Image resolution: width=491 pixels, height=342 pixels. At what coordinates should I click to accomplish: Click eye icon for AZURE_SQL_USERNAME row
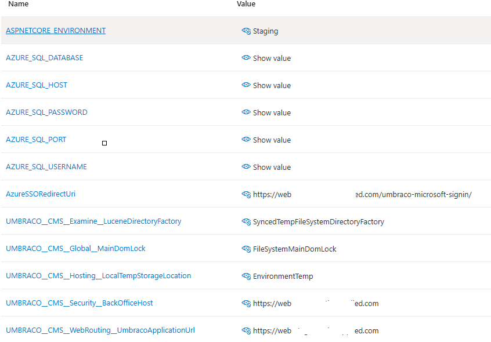pos(246,167)
